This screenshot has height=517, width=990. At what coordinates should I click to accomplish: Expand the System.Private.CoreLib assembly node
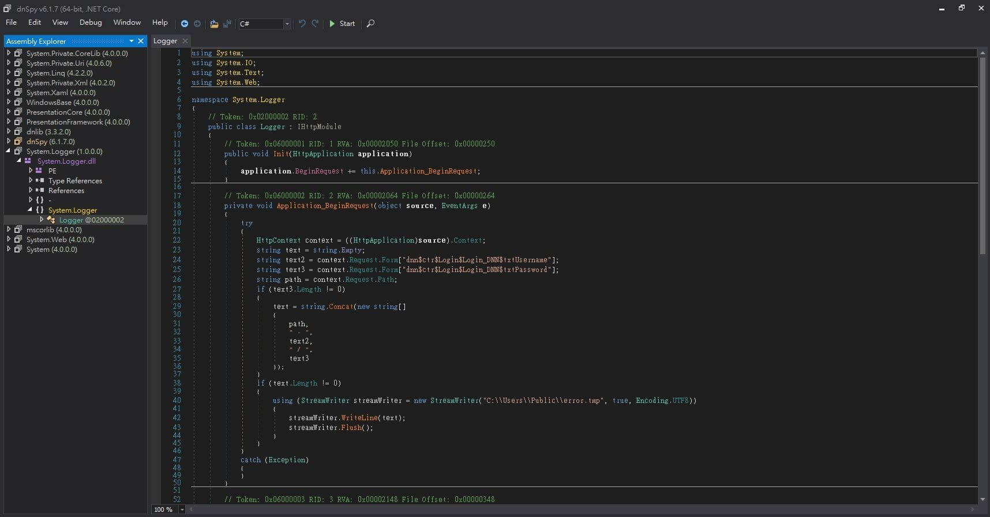coord(9,53)
